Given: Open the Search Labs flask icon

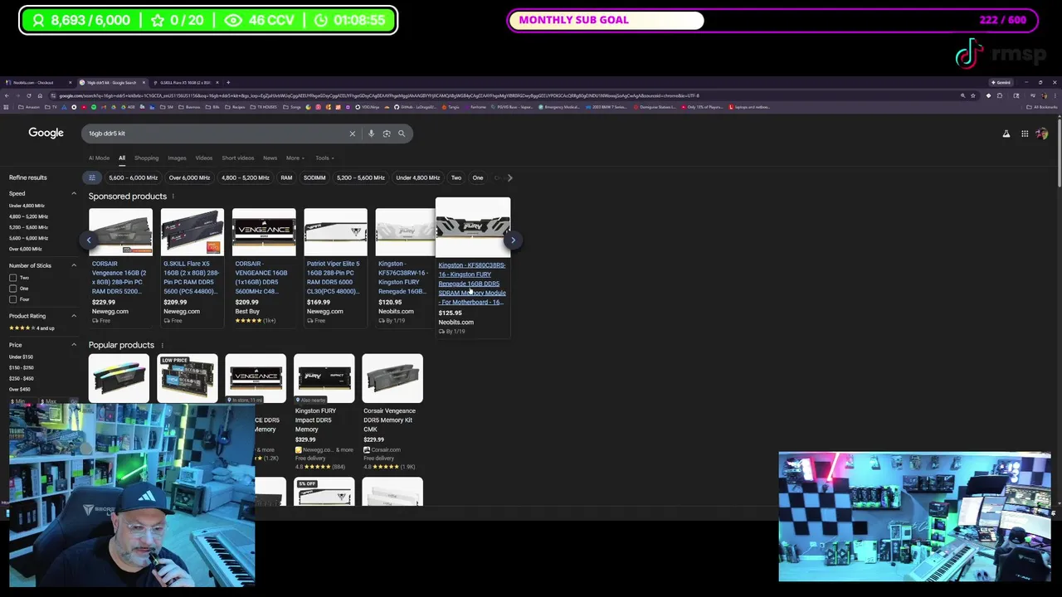Looking at the screenshot, I should tap(1006, 133).
